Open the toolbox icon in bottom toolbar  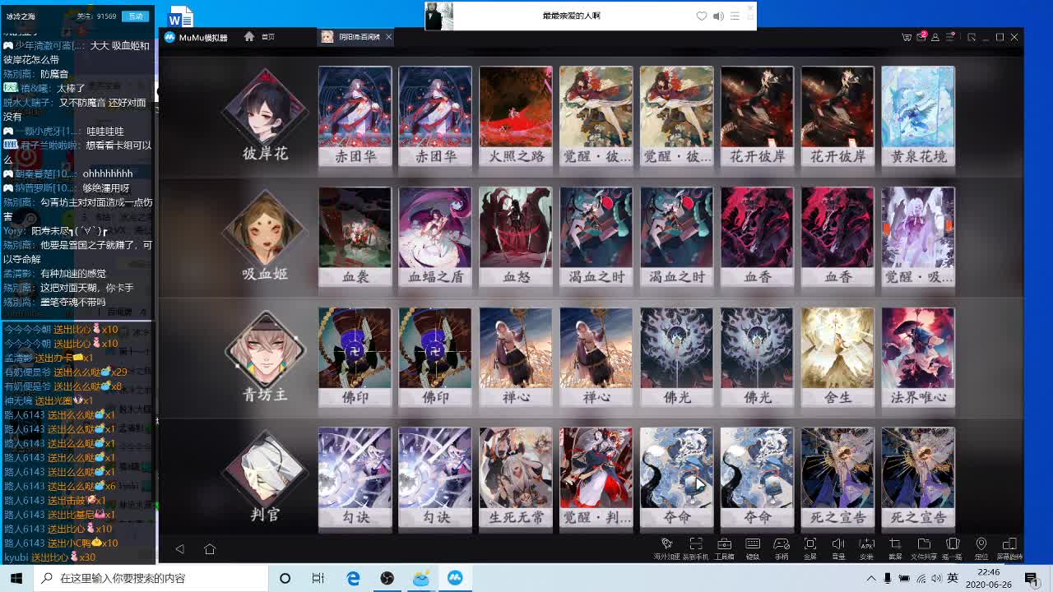coord(724,548)
